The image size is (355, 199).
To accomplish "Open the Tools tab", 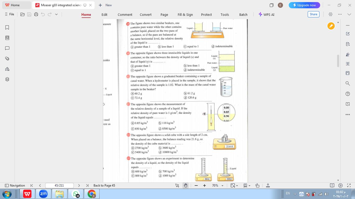I will coord(225,15).
